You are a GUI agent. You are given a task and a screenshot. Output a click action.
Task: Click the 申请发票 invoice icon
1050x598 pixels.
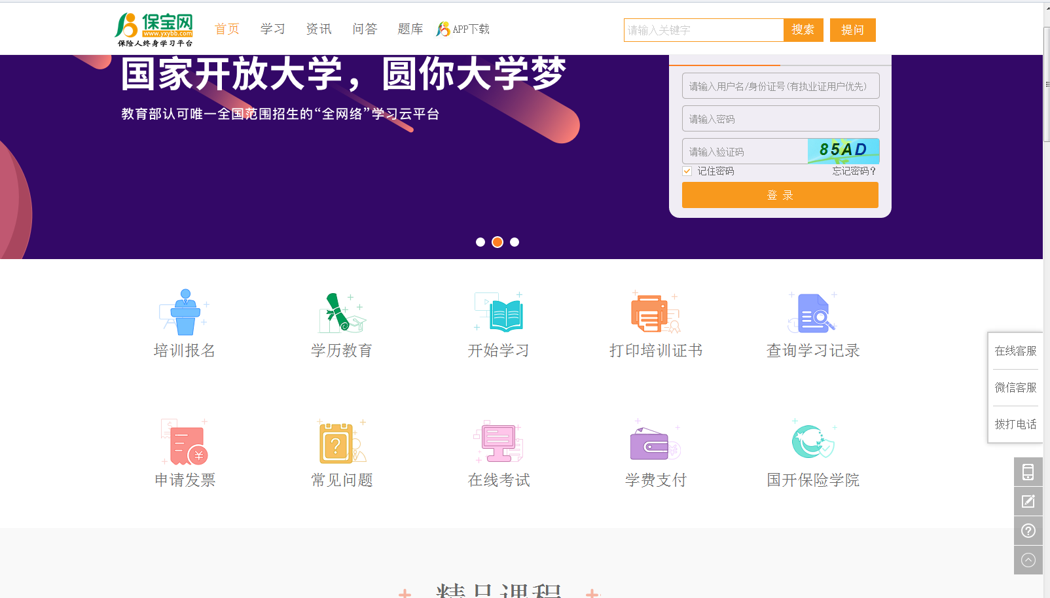click(185, 443)
